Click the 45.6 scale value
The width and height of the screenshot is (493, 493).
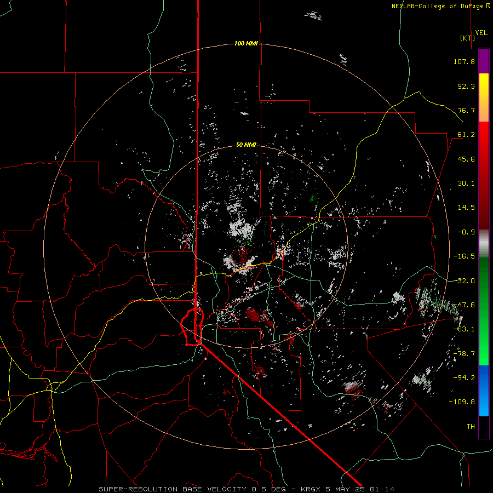pos(466,159)
